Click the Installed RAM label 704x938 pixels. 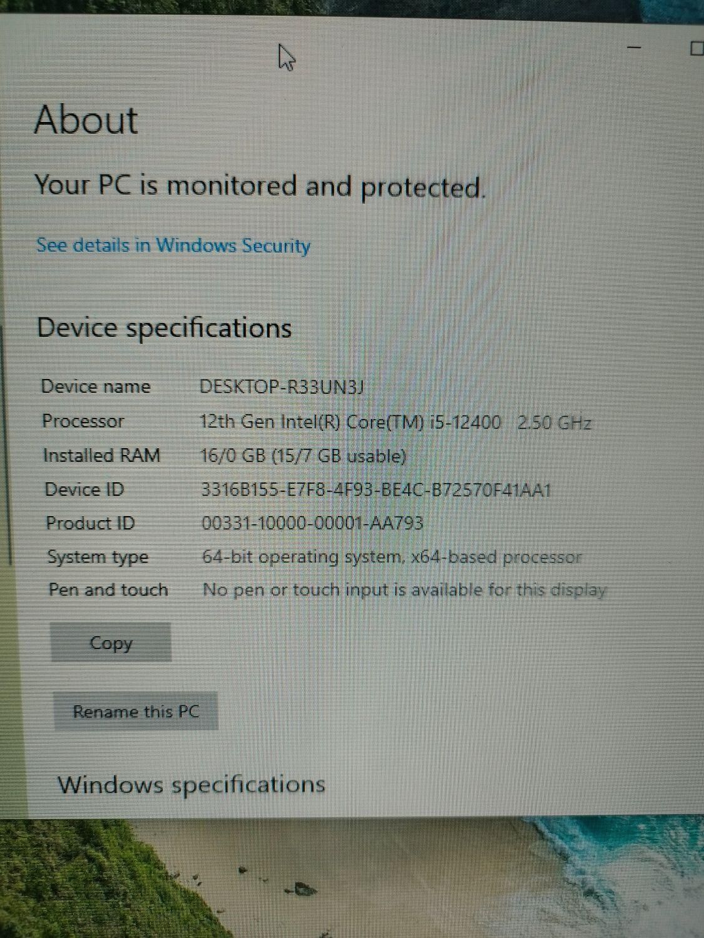[101, 455]
